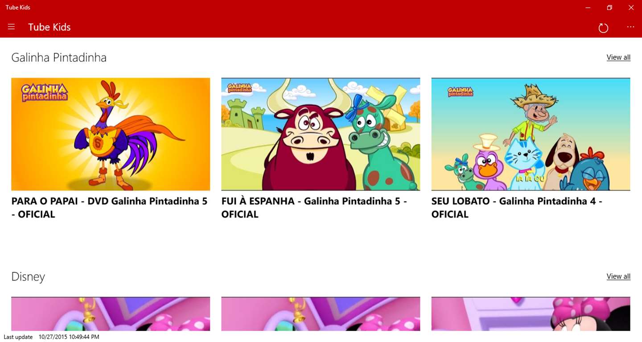
Task: Open first Disney video thumbnail
Action: click(x=111, y=314)
